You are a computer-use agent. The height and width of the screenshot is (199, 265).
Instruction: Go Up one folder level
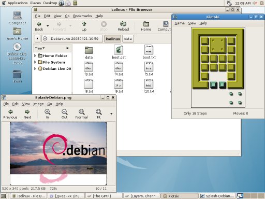84,26
